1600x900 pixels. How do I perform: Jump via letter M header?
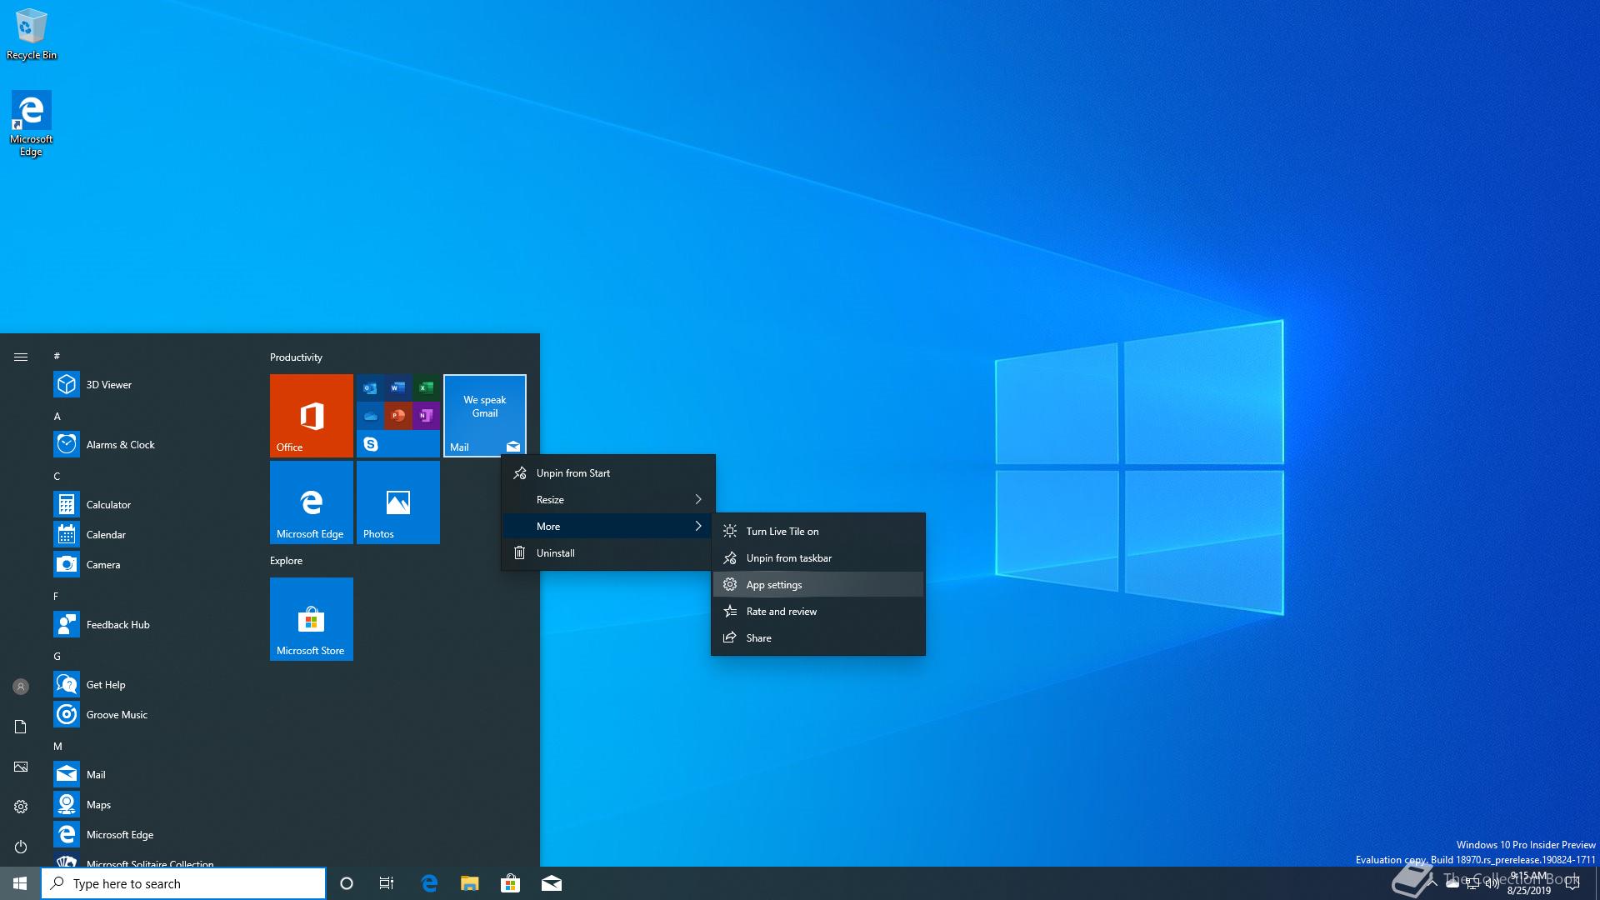click(x=57, y=747)
